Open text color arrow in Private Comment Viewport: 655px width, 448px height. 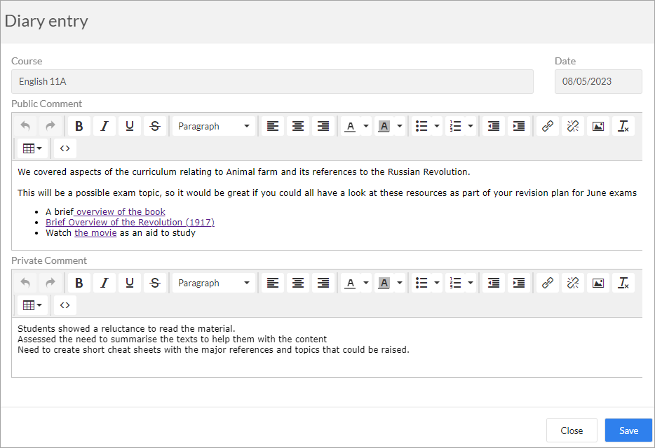click(x=366, y=283)
